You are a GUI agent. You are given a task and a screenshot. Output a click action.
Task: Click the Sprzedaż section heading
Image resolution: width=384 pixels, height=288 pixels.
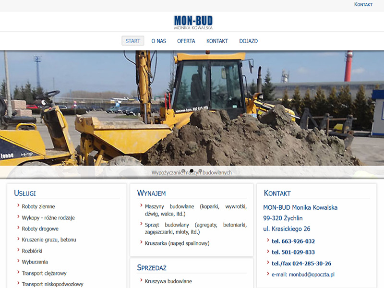[x=152, y=267]
